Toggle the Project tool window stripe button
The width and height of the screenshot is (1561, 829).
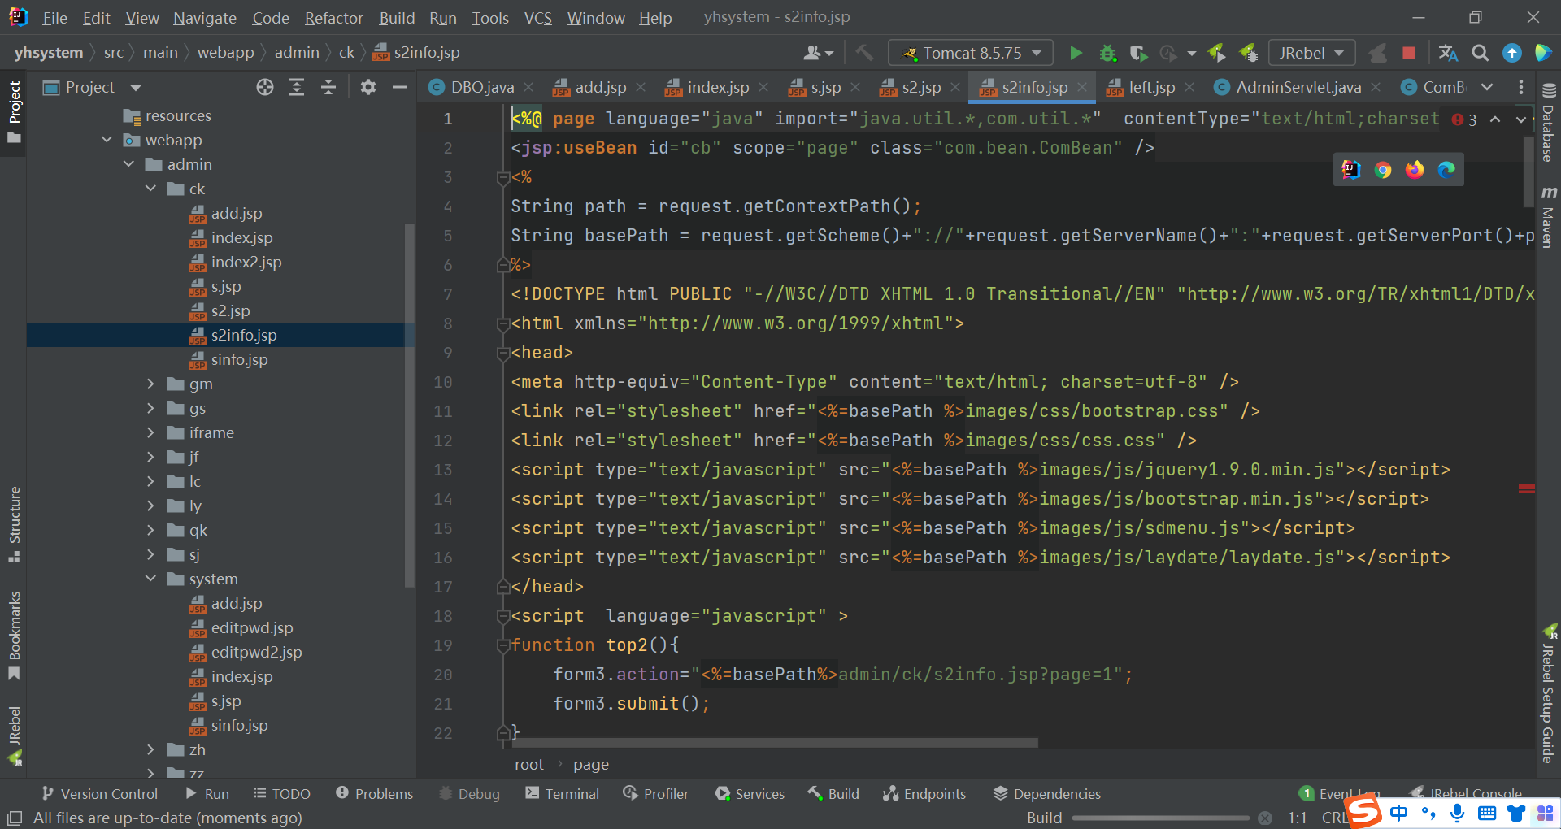click(x=14, y=111)
